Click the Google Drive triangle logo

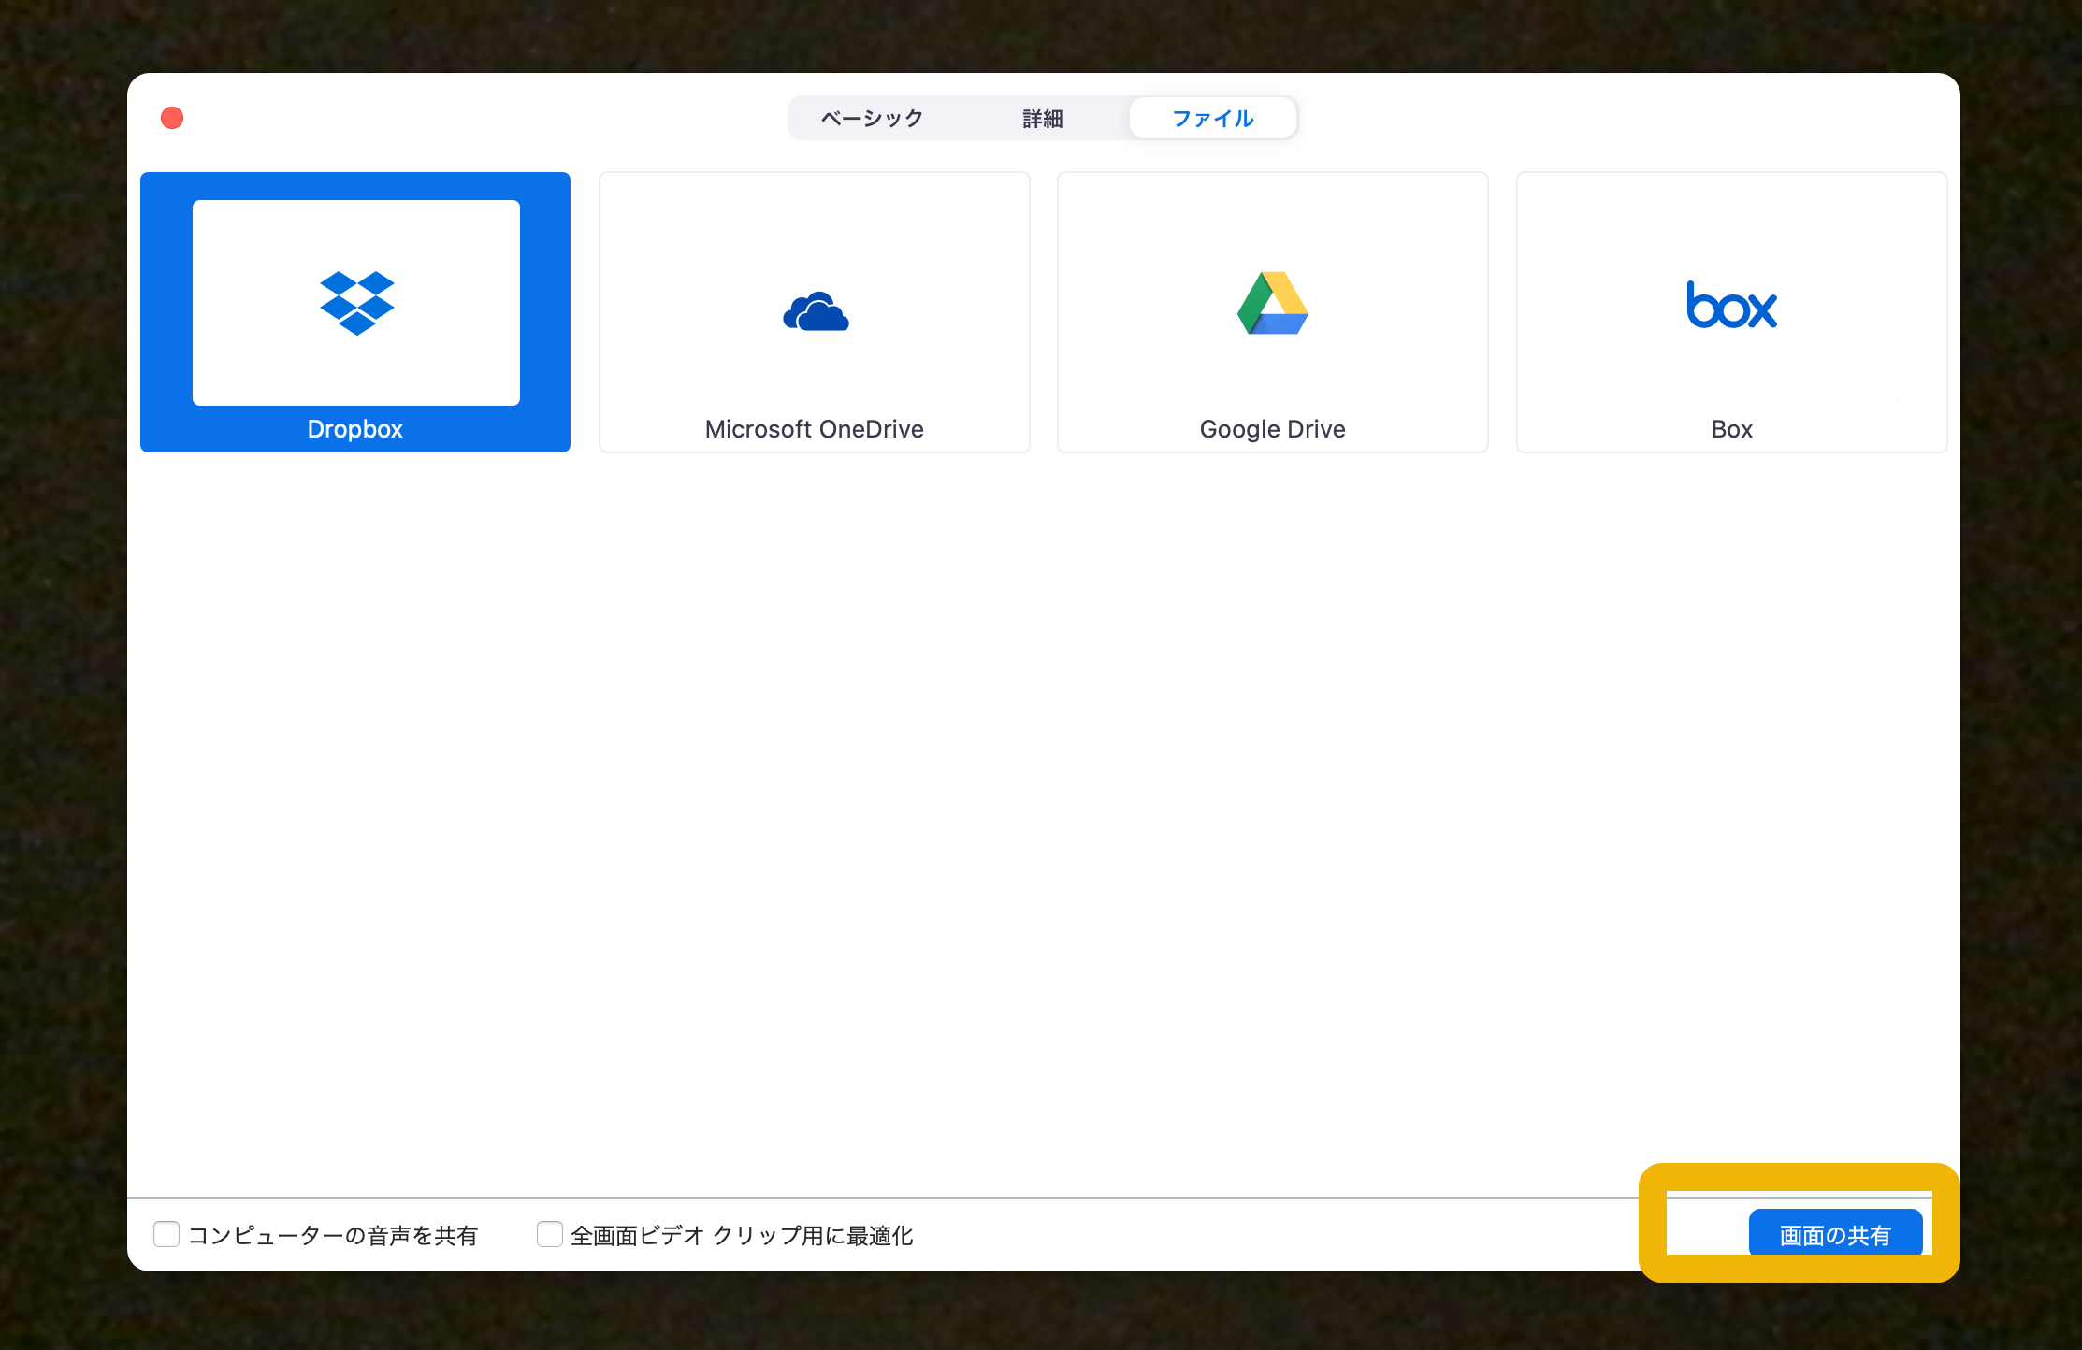pyautogui.click(x=1272, y=306)
